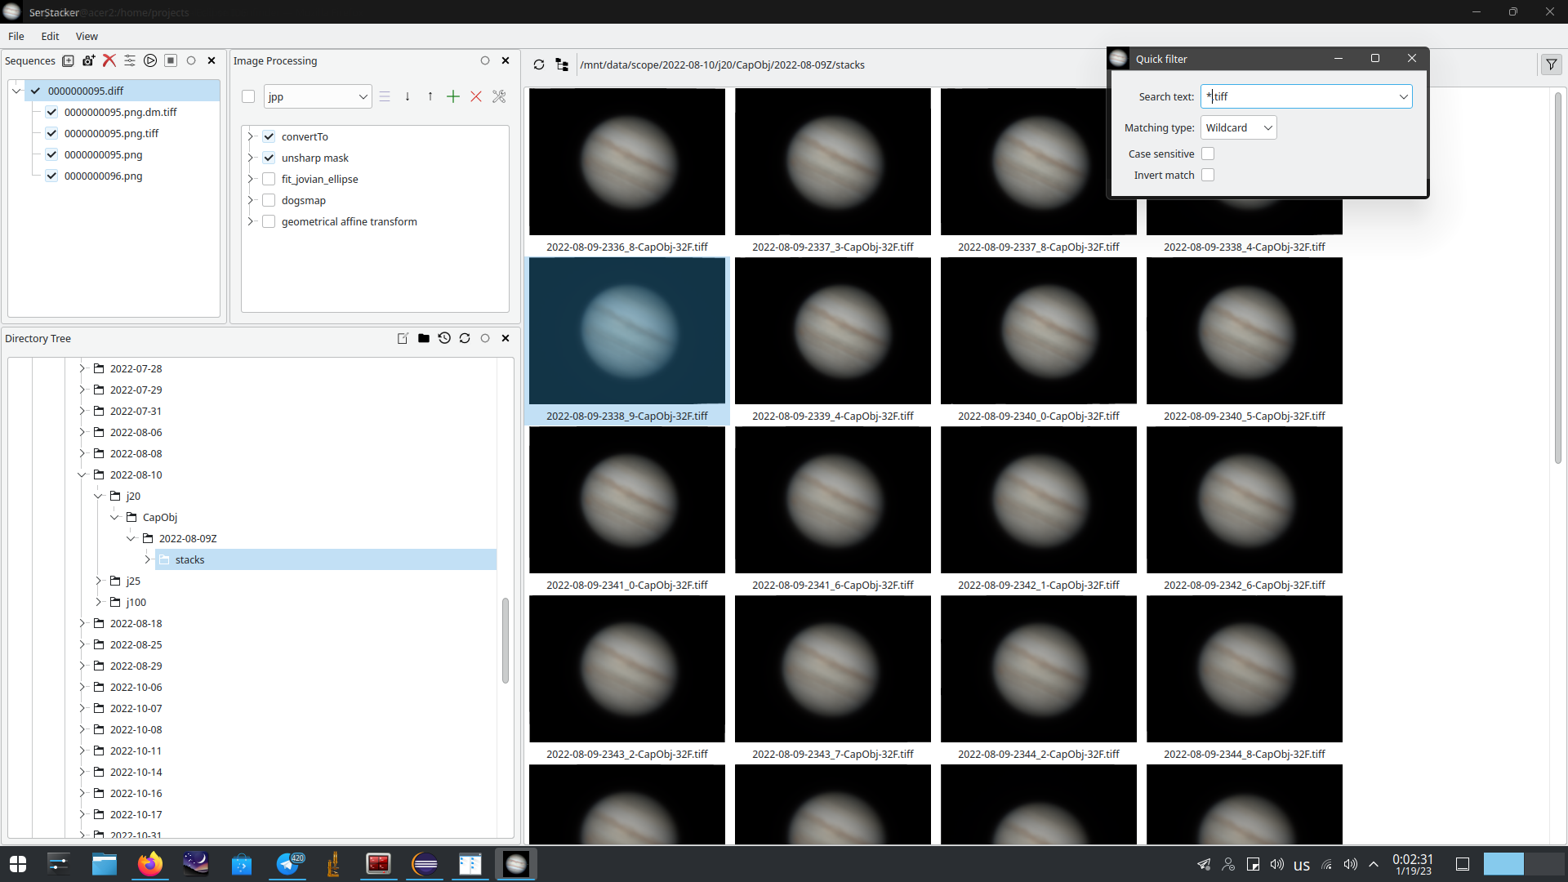Select thumbnail 2022-08-09-2339_4-CapObj-32F.tiff
The width and height of the screenshot is (1568, 882).
[833, 339]
